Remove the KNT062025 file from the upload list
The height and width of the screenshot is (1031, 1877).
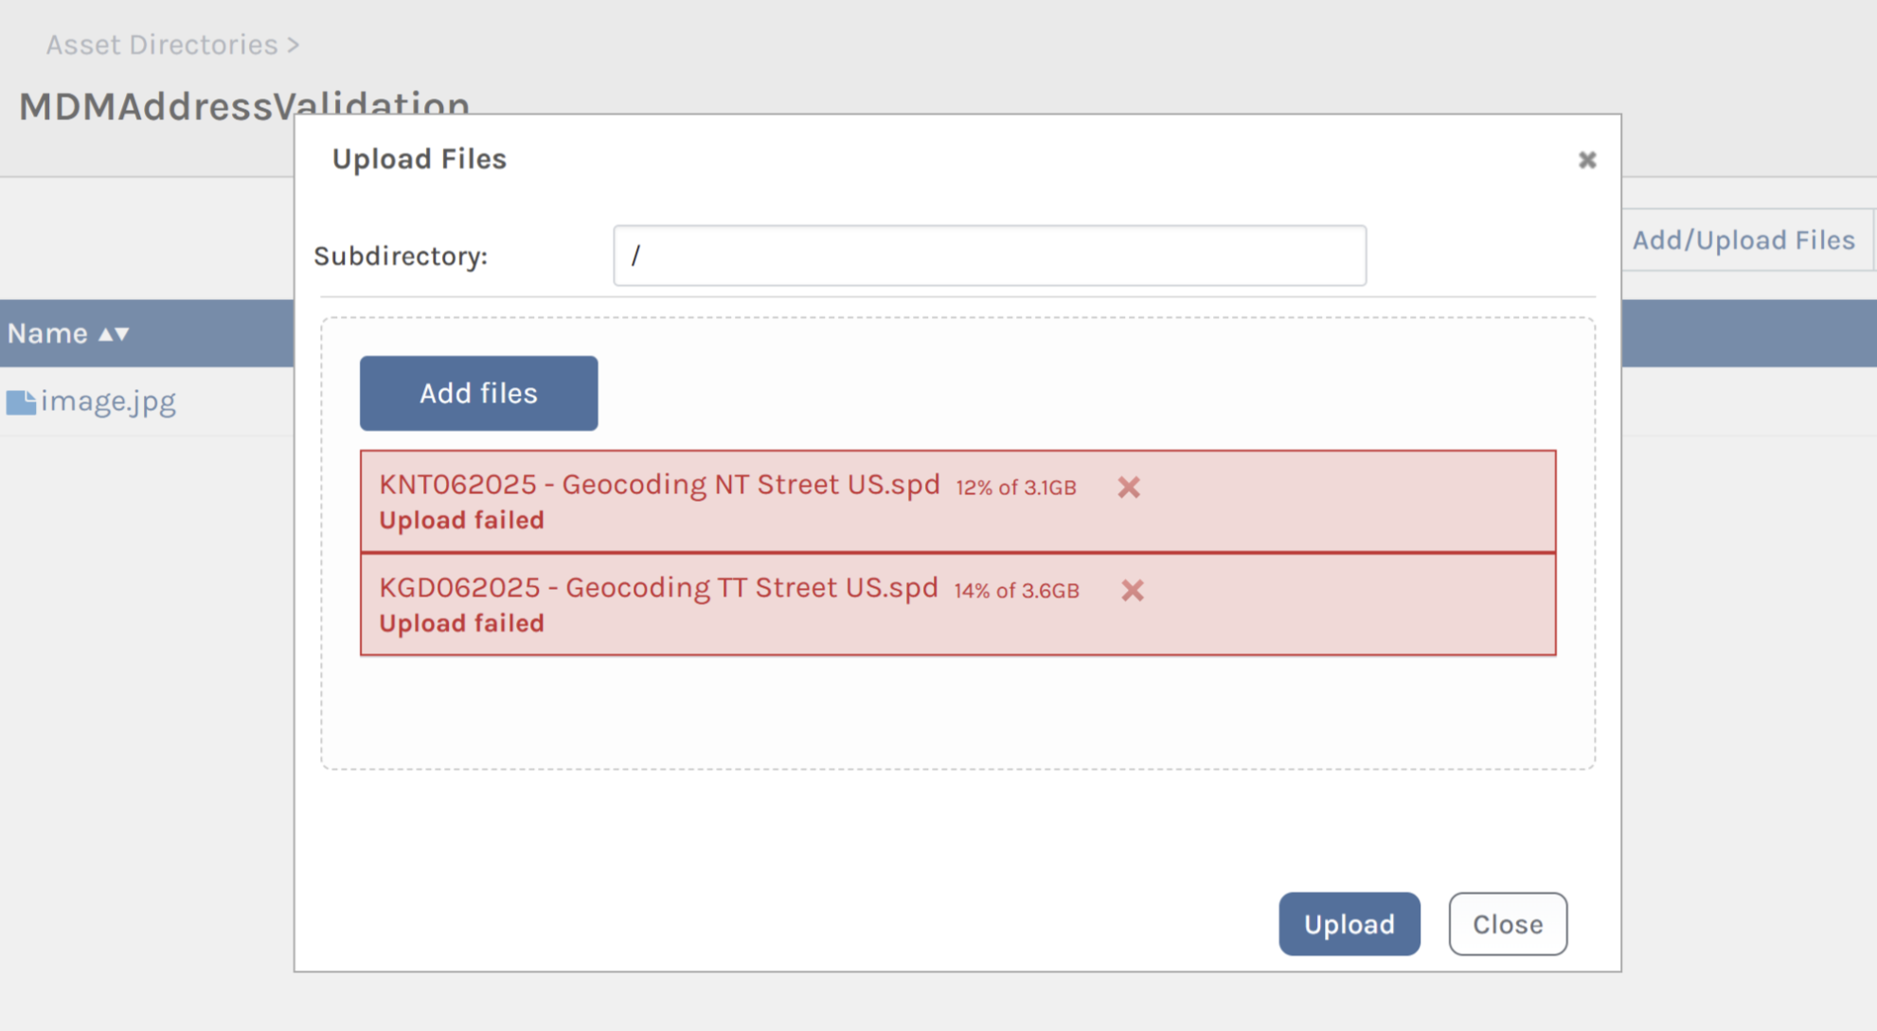(x=1128, y=488)
